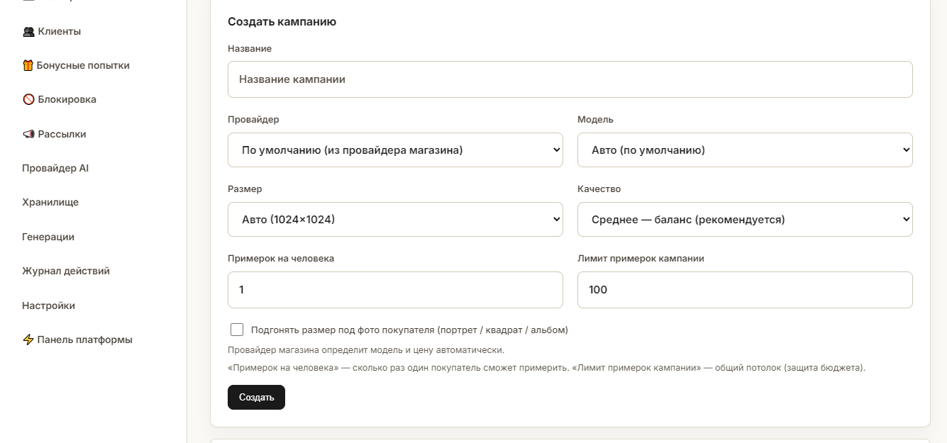Go to Бонусные попытки section
The width and height of the screenshot is (947, 443).
tap(76, 65)
